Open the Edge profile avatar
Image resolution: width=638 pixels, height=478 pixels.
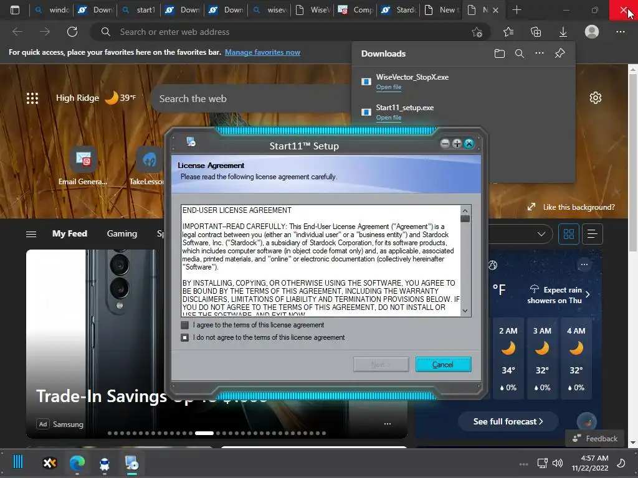click(x=592, y=32)
